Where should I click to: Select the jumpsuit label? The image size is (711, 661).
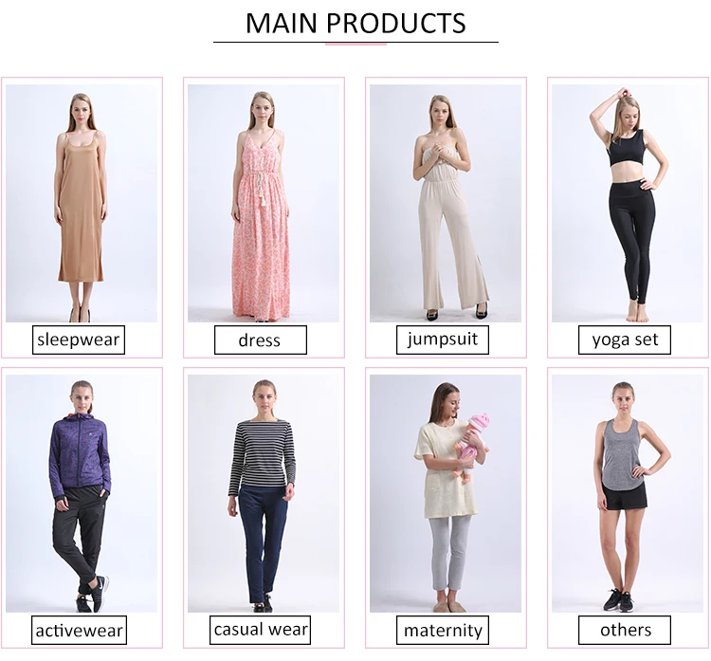(x=443, y=340)
